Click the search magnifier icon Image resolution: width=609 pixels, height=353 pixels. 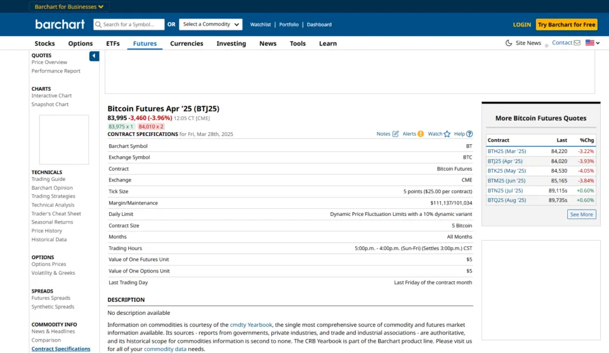pos(98,25)
